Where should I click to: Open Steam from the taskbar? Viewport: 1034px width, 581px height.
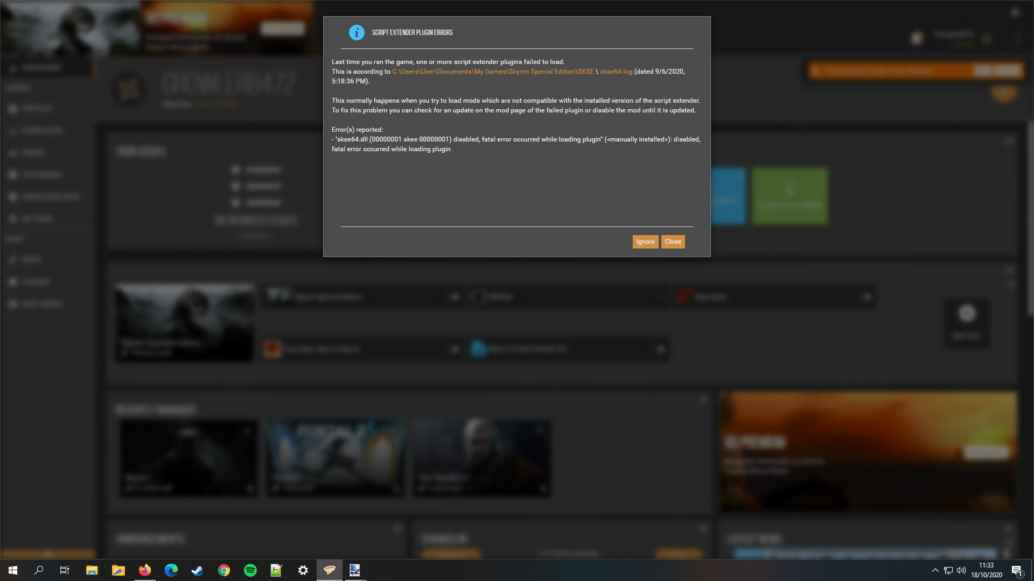click(197, 570)
